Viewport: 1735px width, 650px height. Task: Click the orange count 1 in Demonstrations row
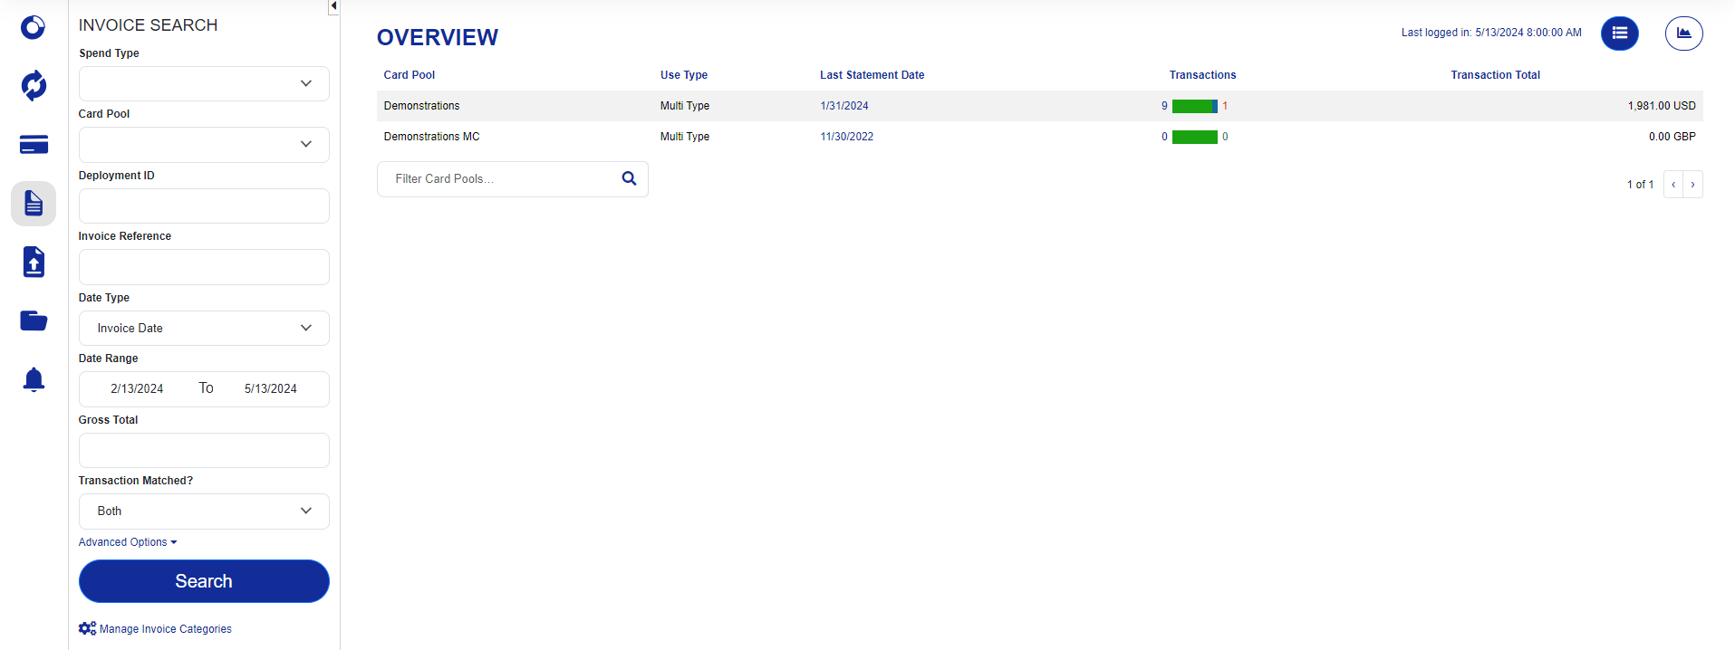point(1225,106)
